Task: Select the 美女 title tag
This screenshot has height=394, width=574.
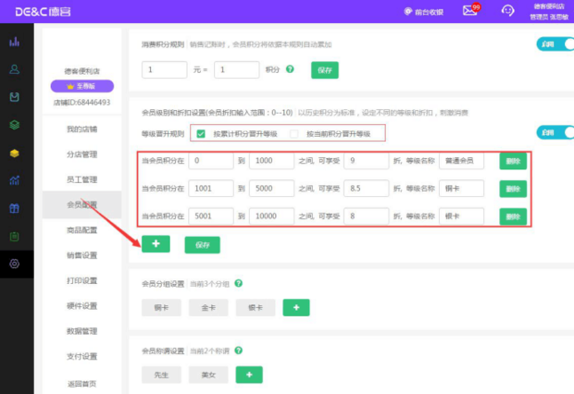Action: coord(208,375)
